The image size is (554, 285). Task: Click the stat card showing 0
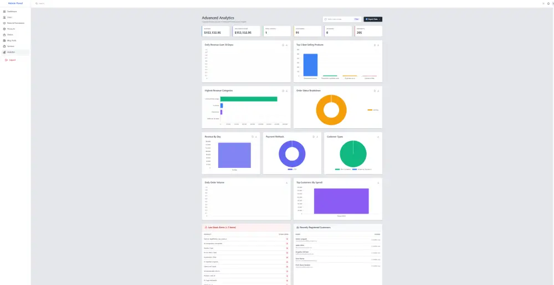pyautogui.click(x=338, y=31)
